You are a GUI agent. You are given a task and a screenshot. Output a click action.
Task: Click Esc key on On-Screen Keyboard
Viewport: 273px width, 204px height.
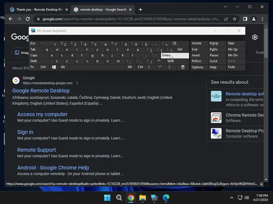click(34, 43)
